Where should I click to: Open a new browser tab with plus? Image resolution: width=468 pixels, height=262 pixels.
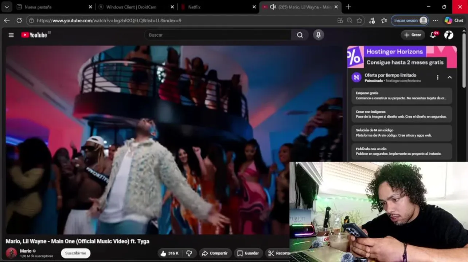348,7
